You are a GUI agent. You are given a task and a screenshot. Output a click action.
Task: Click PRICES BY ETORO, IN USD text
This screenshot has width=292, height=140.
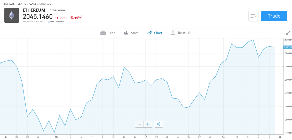[x=35, y=22]
